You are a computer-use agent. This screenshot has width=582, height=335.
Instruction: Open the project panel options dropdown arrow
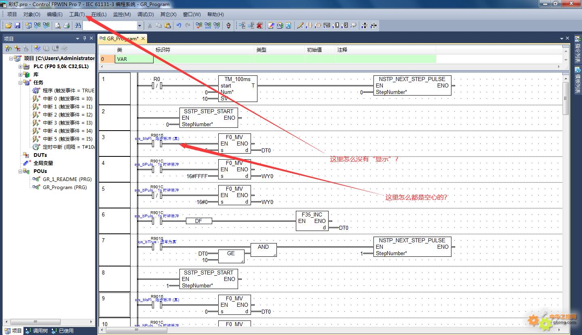pos(78,38)
